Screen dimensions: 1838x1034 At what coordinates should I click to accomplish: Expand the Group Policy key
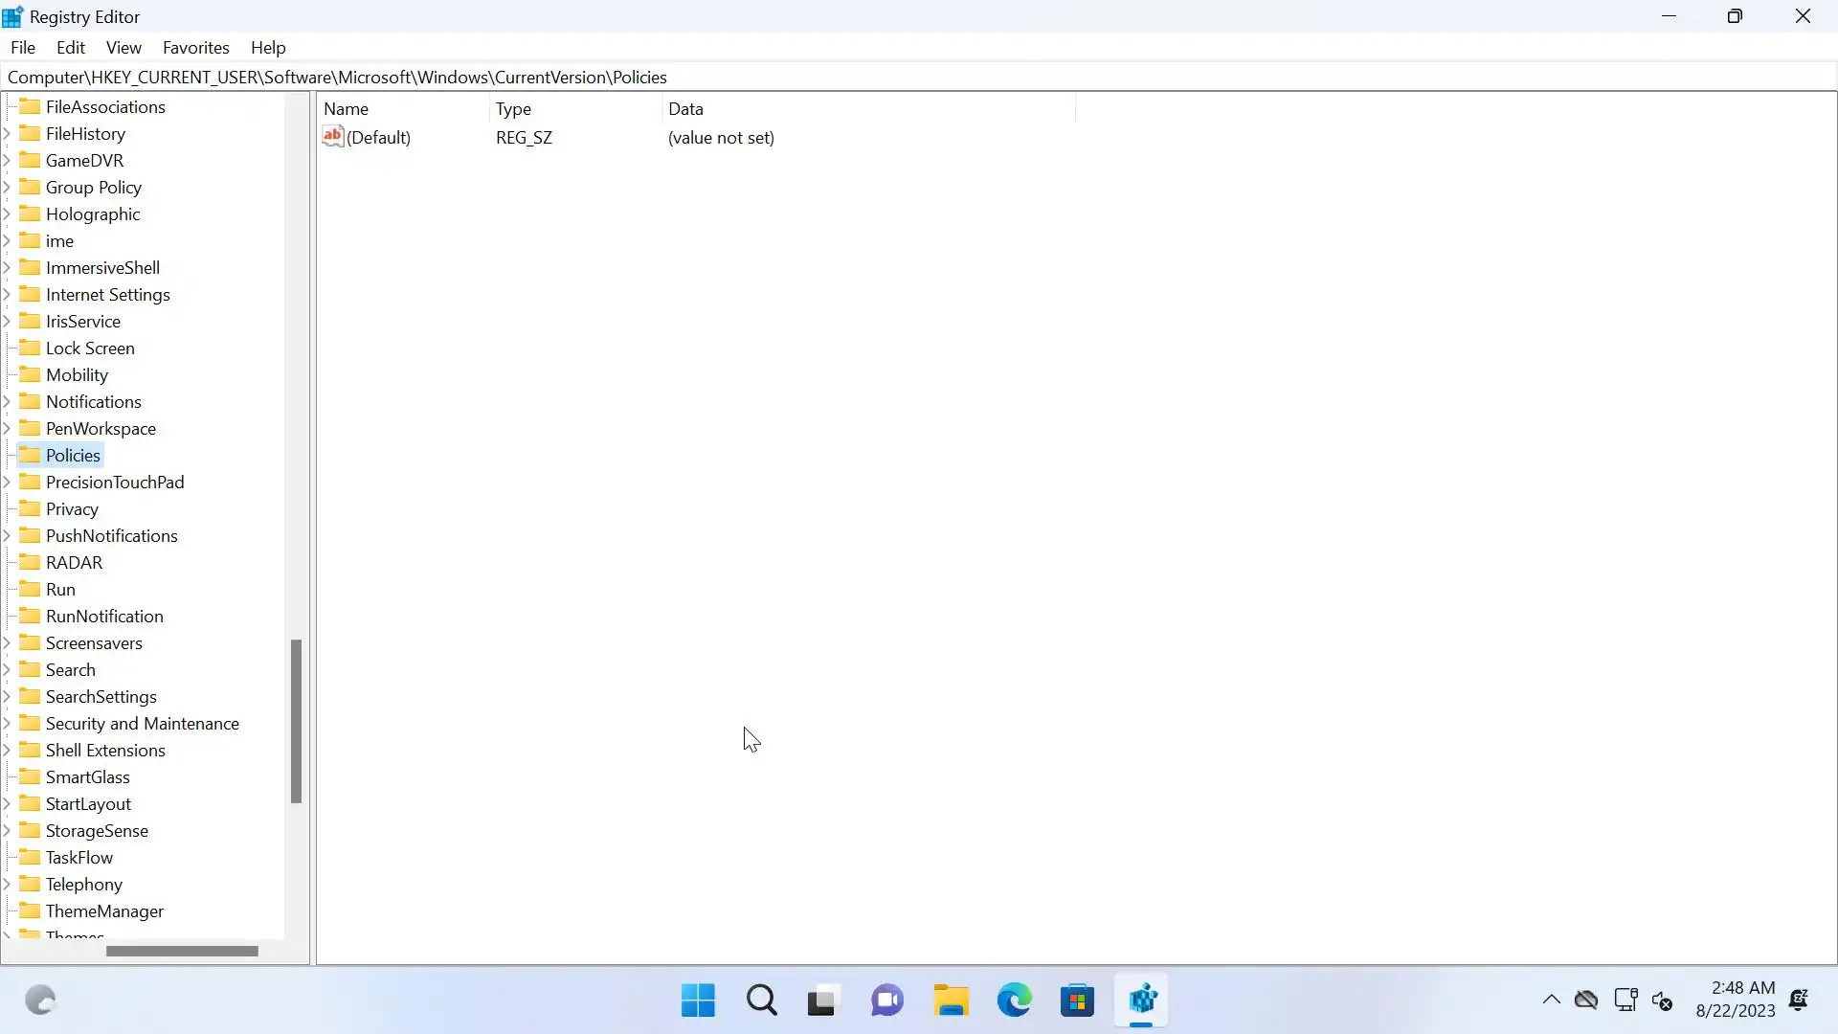pyautogui.click(x=8, y=187)
